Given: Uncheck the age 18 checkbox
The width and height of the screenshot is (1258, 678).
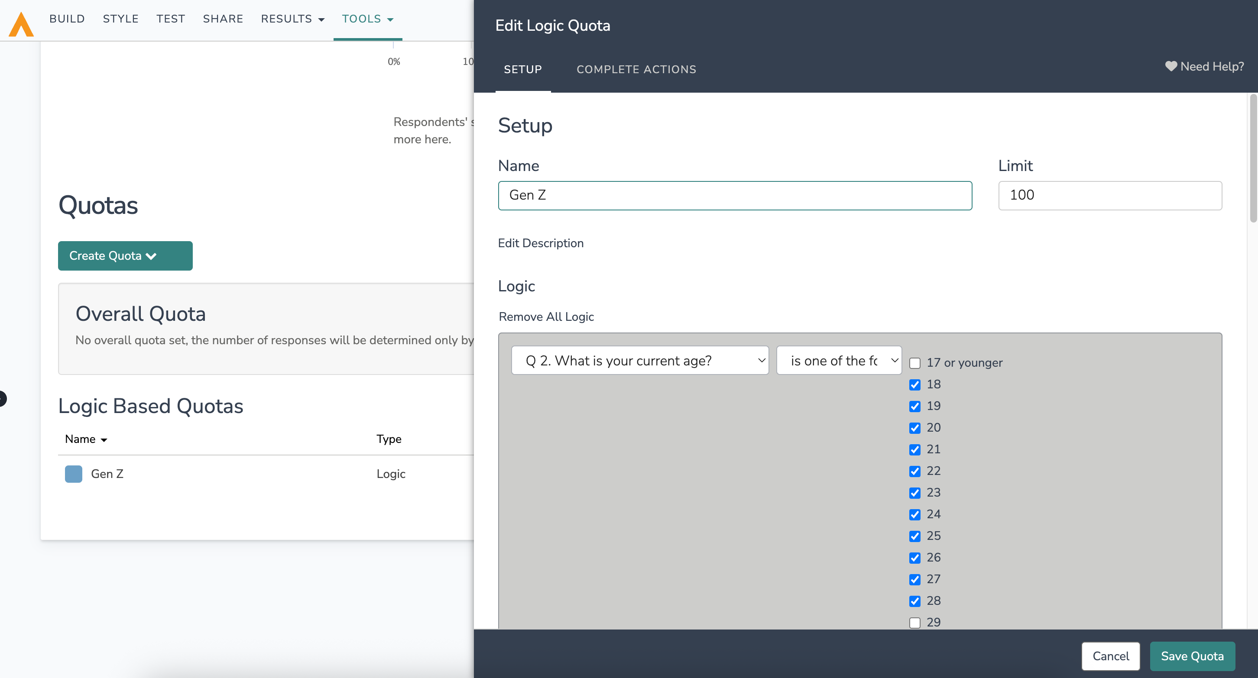Looking at the screenshot, I should tap(914, 384).
